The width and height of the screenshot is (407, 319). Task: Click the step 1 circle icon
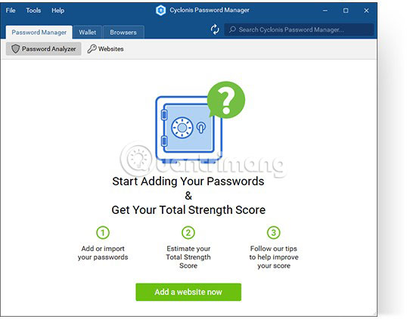(x=103, y=233)
